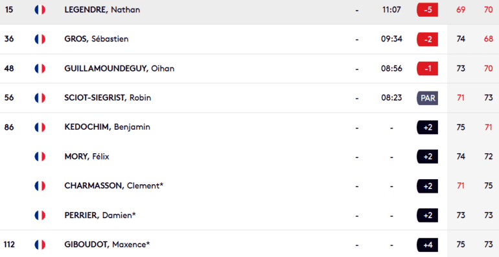Select the flag icon for MORY, Félix
This screenshot has width=499, height=257.
pos(40,156)
